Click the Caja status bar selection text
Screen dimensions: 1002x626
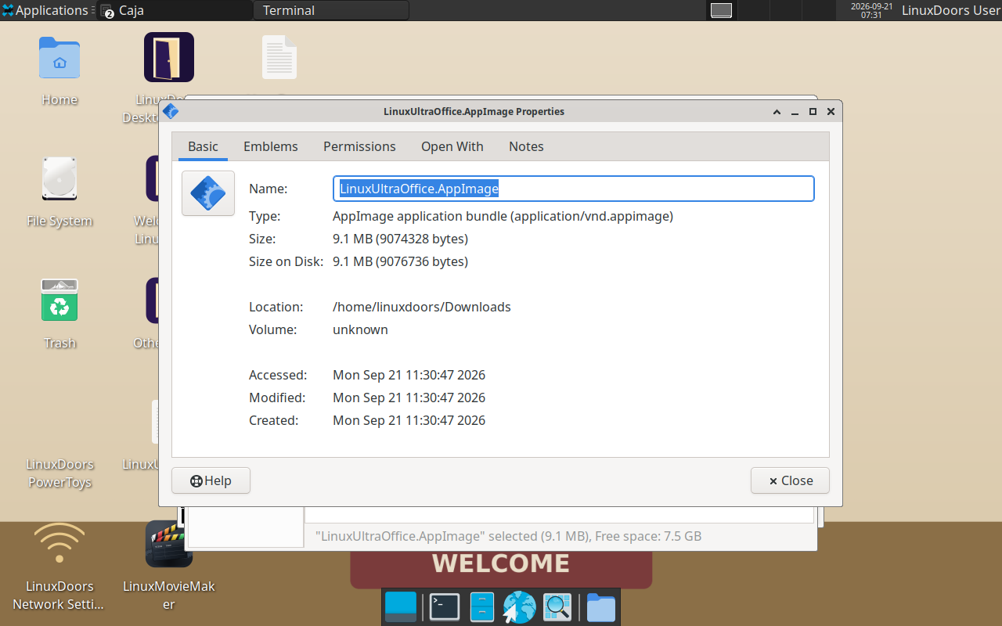point(508,536)
